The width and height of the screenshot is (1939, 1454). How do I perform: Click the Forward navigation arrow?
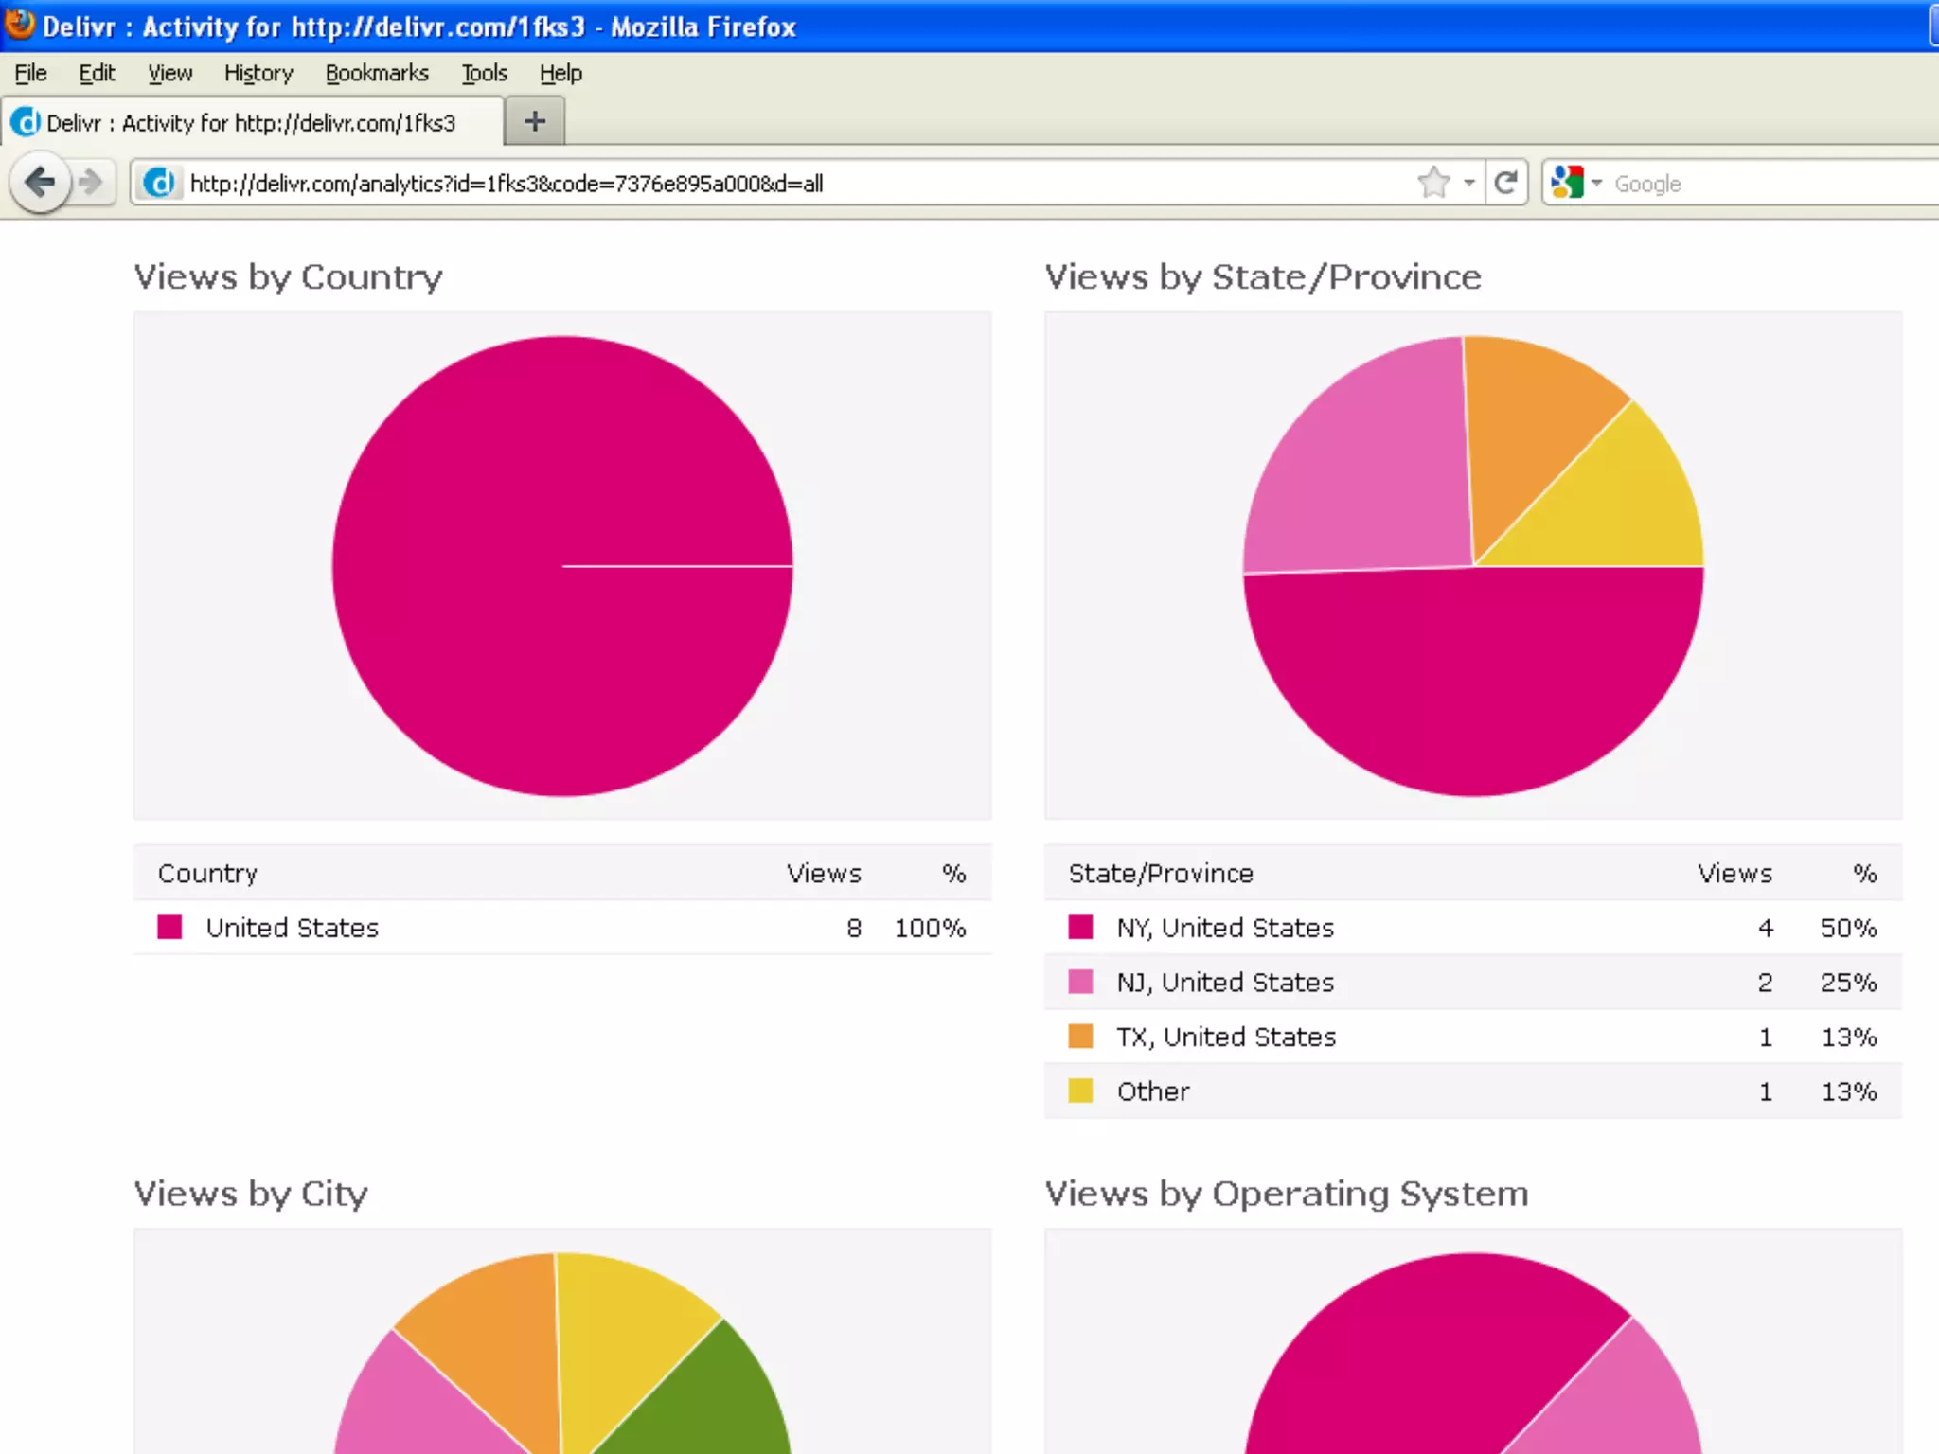tap(91, 182)
